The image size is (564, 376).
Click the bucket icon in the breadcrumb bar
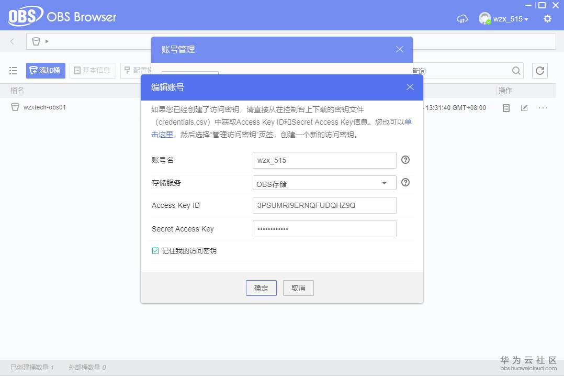pos(35,40)
